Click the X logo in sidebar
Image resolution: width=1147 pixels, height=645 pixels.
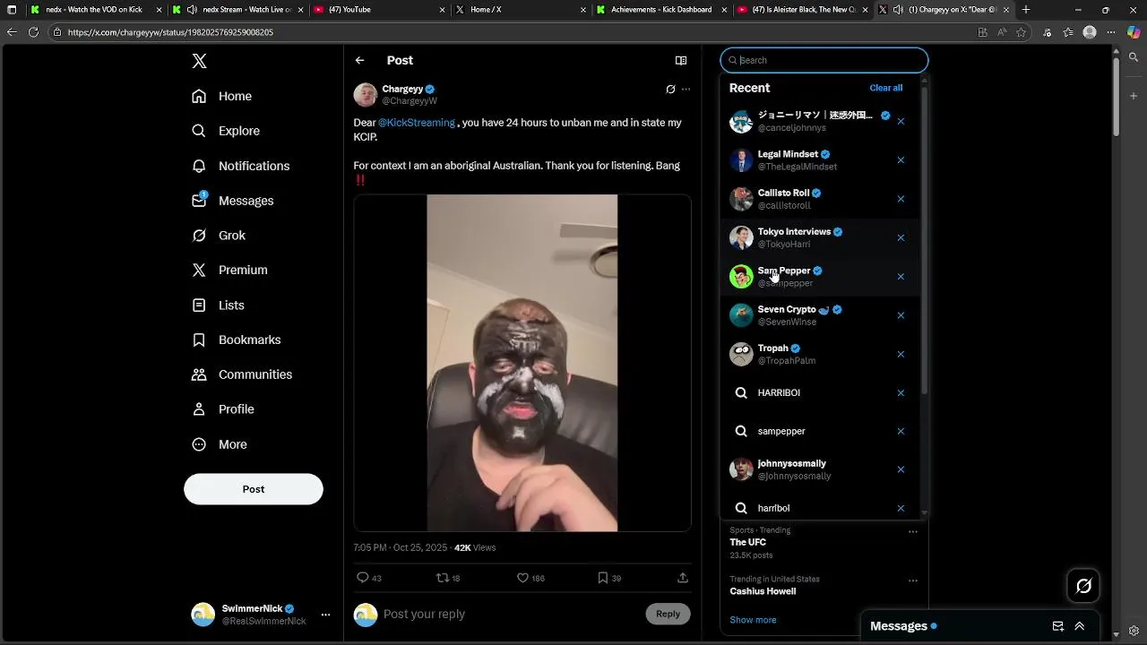tap(199, 61)
